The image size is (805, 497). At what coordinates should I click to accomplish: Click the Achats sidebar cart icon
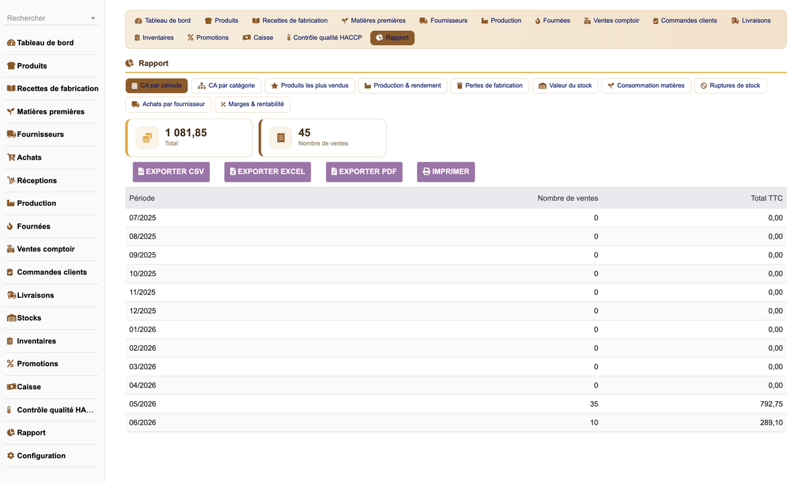(x=11, y=158)
